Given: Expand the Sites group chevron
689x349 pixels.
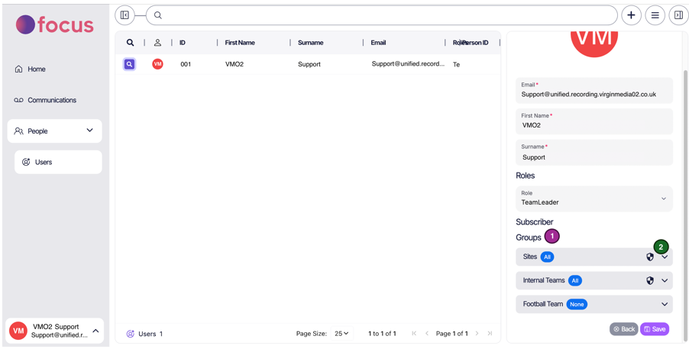Looking at the screenshot, I should tap(665, 257).
